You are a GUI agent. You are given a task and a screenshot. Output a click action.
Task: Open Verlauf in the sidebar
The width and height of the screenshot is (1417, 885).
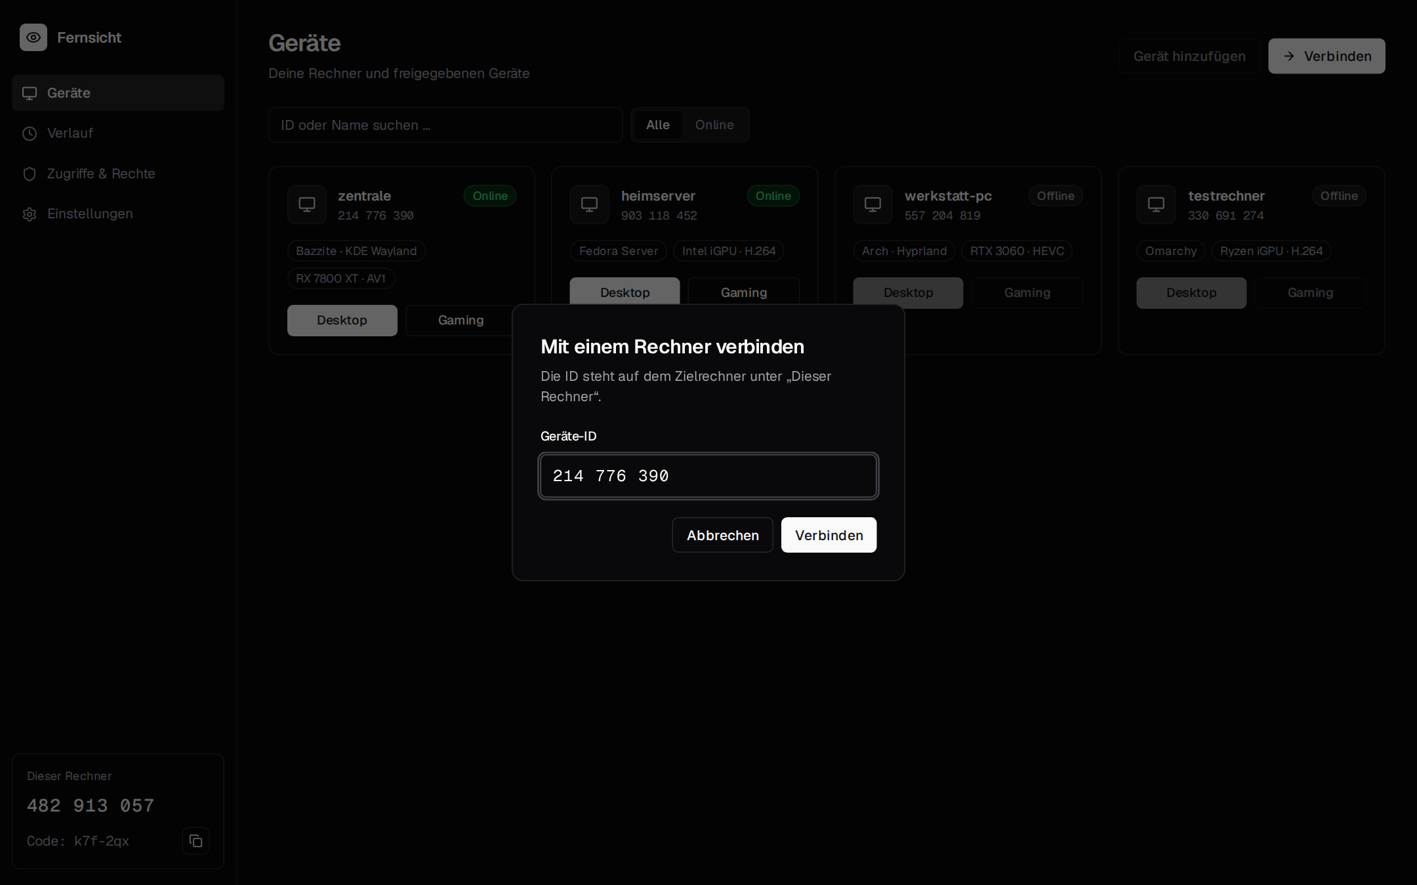coord(118,133)
